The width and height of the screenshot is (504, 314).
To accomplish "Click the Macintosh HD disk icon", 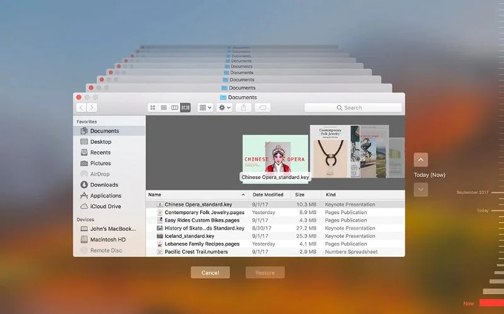I will 84,239.
